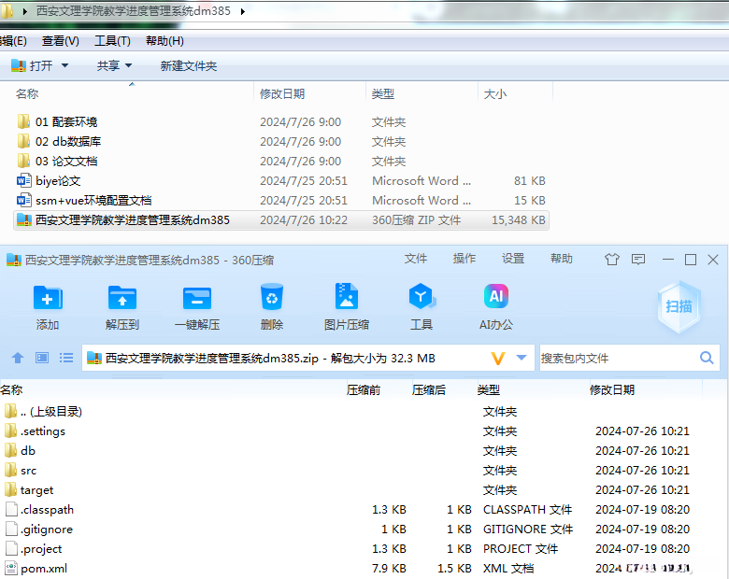The width and height of the screenshot is (729, 579).
Task: Open the Help (帮助) menu in 360压缩
Action: [x=562, y=259]
